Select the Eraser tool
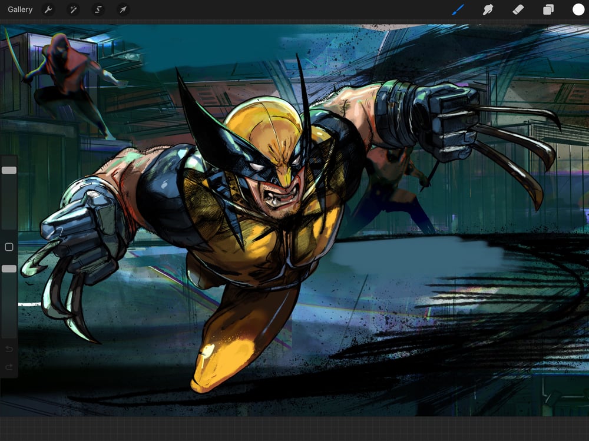 pyautogui.click(x=518, y=9)
